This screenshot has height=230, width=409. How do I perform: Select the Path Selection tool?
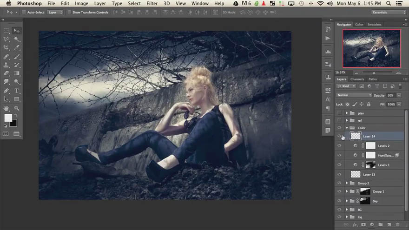point(6,99)
